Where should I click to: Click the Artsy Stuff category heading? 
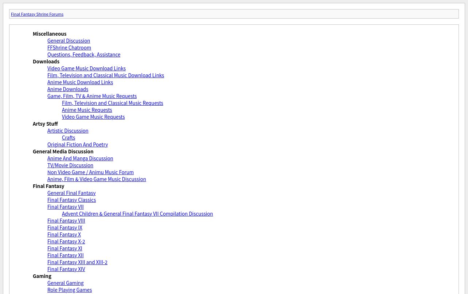click(45, 124)
